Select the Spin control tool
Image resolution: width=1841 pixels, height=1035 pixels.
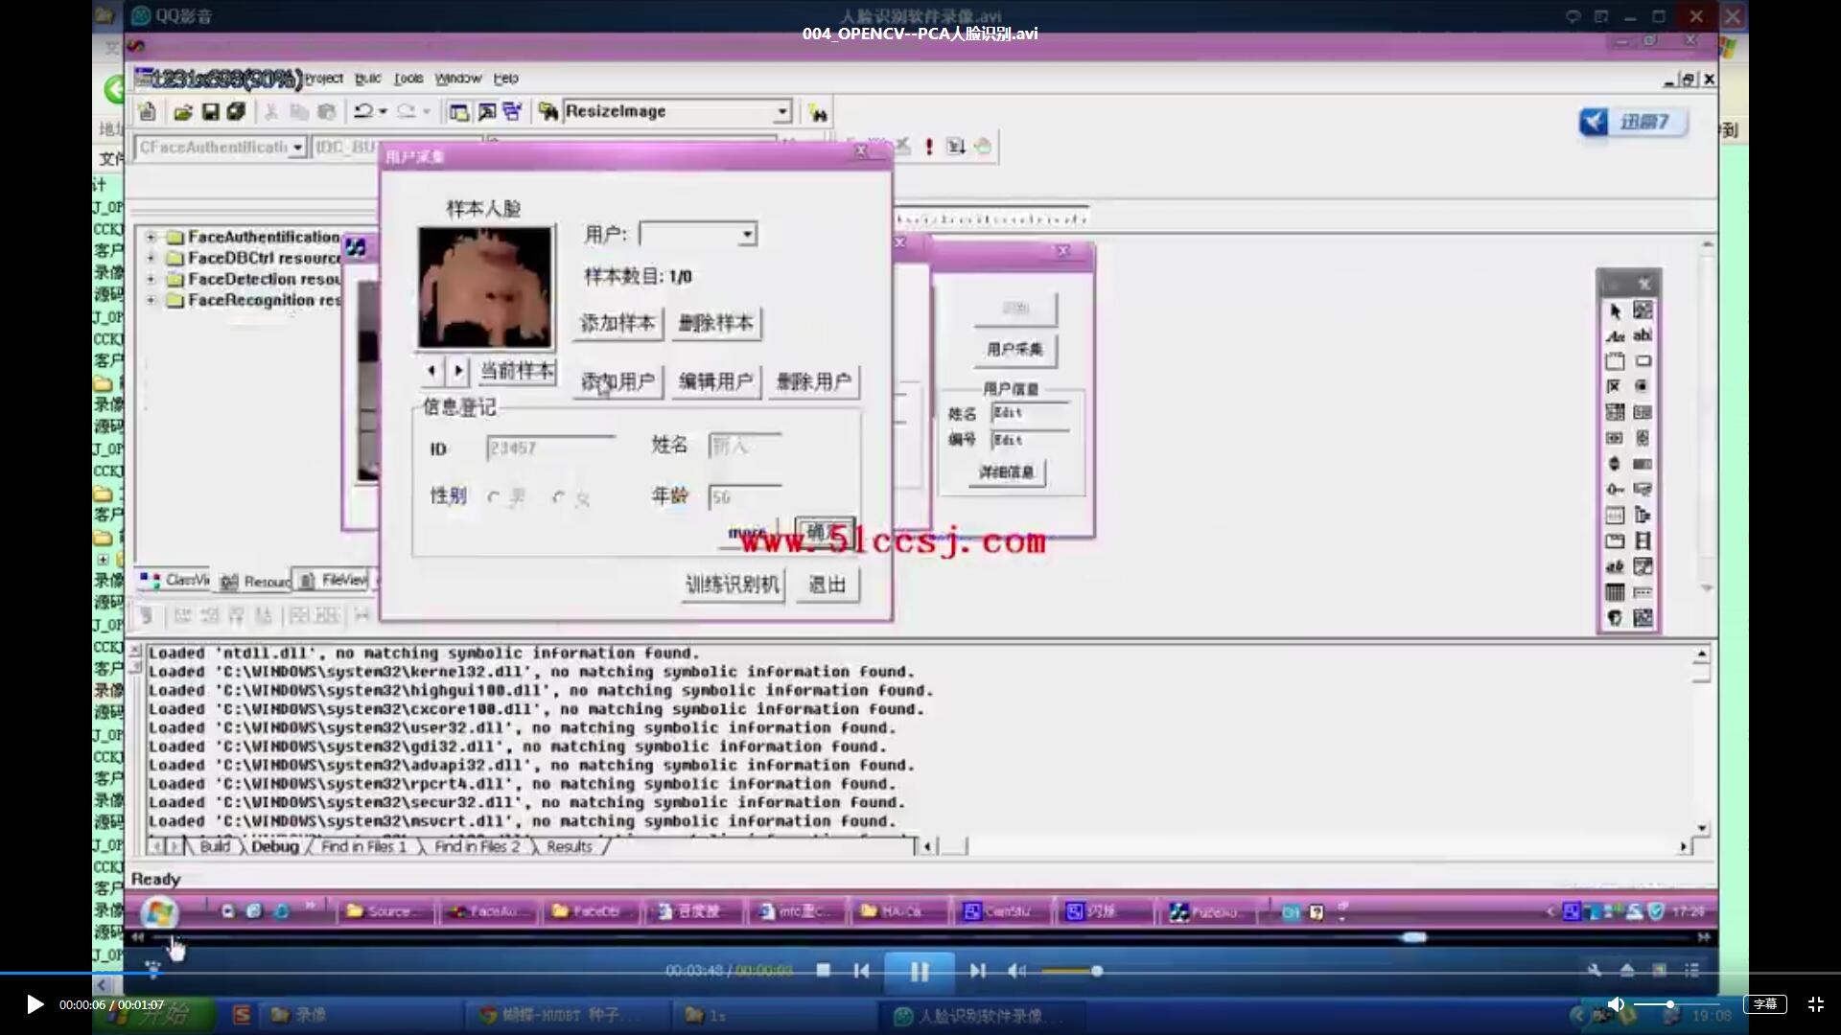click(x=1615, y=464)
